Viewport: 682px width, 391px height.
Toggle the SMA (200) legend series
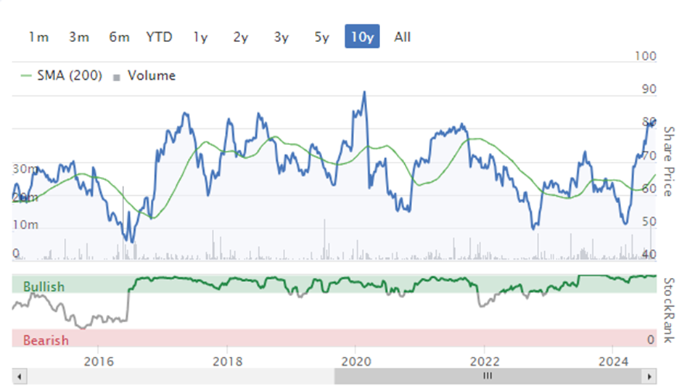coord(62,75)
